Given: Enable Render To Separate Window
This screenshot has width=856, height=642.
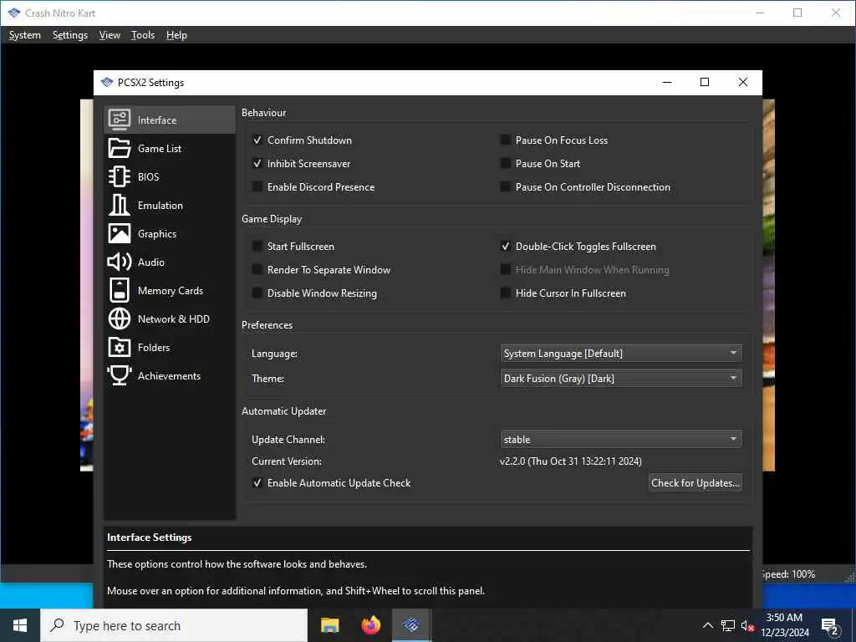Looking at the screenshot, I should point(257,270).
